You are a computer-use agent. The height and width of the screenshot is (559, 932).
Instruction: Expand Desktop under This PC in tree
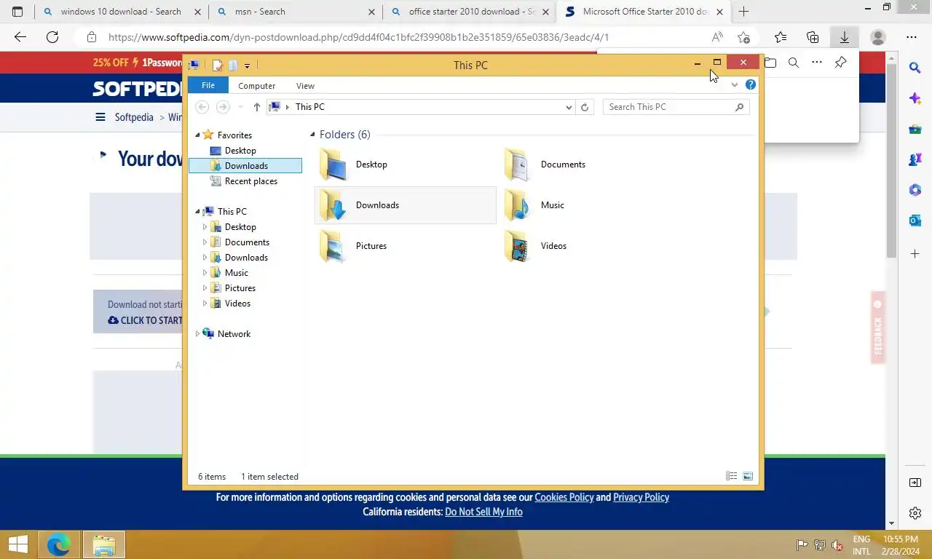[x=205, y=227]
